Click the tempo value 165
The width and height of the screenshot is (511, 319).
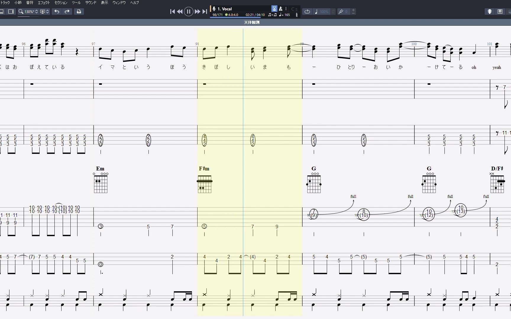point(287,15)
